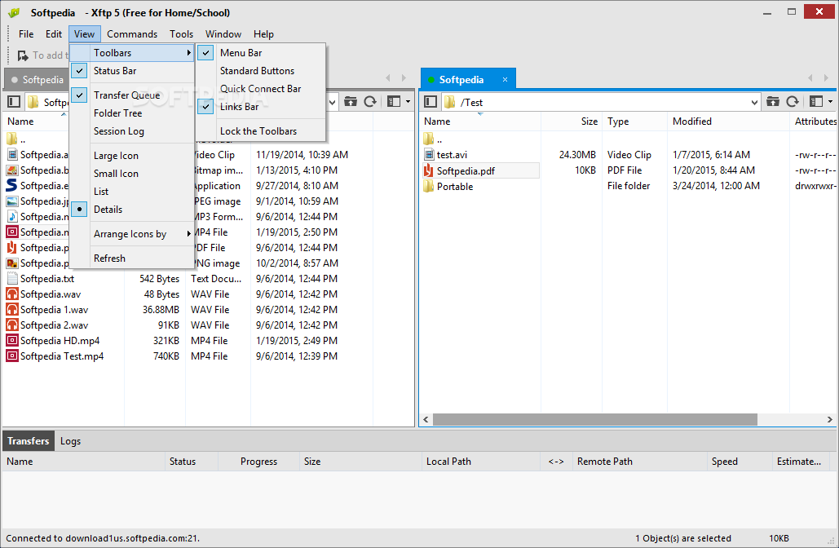This screenshot has width=839, height=548.
Task: Enable Folder Tree in View menu
Action: [131, 113]
